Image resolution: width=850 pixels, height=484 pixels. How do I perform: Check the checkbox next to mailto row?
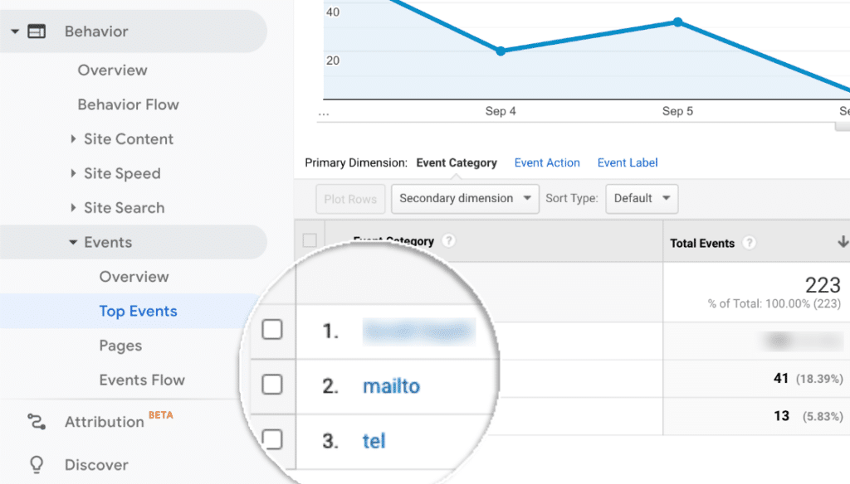point(274,386)
